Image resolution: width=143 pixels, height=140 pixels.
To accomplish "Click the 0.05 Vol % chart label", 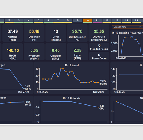I will point(28,103).
